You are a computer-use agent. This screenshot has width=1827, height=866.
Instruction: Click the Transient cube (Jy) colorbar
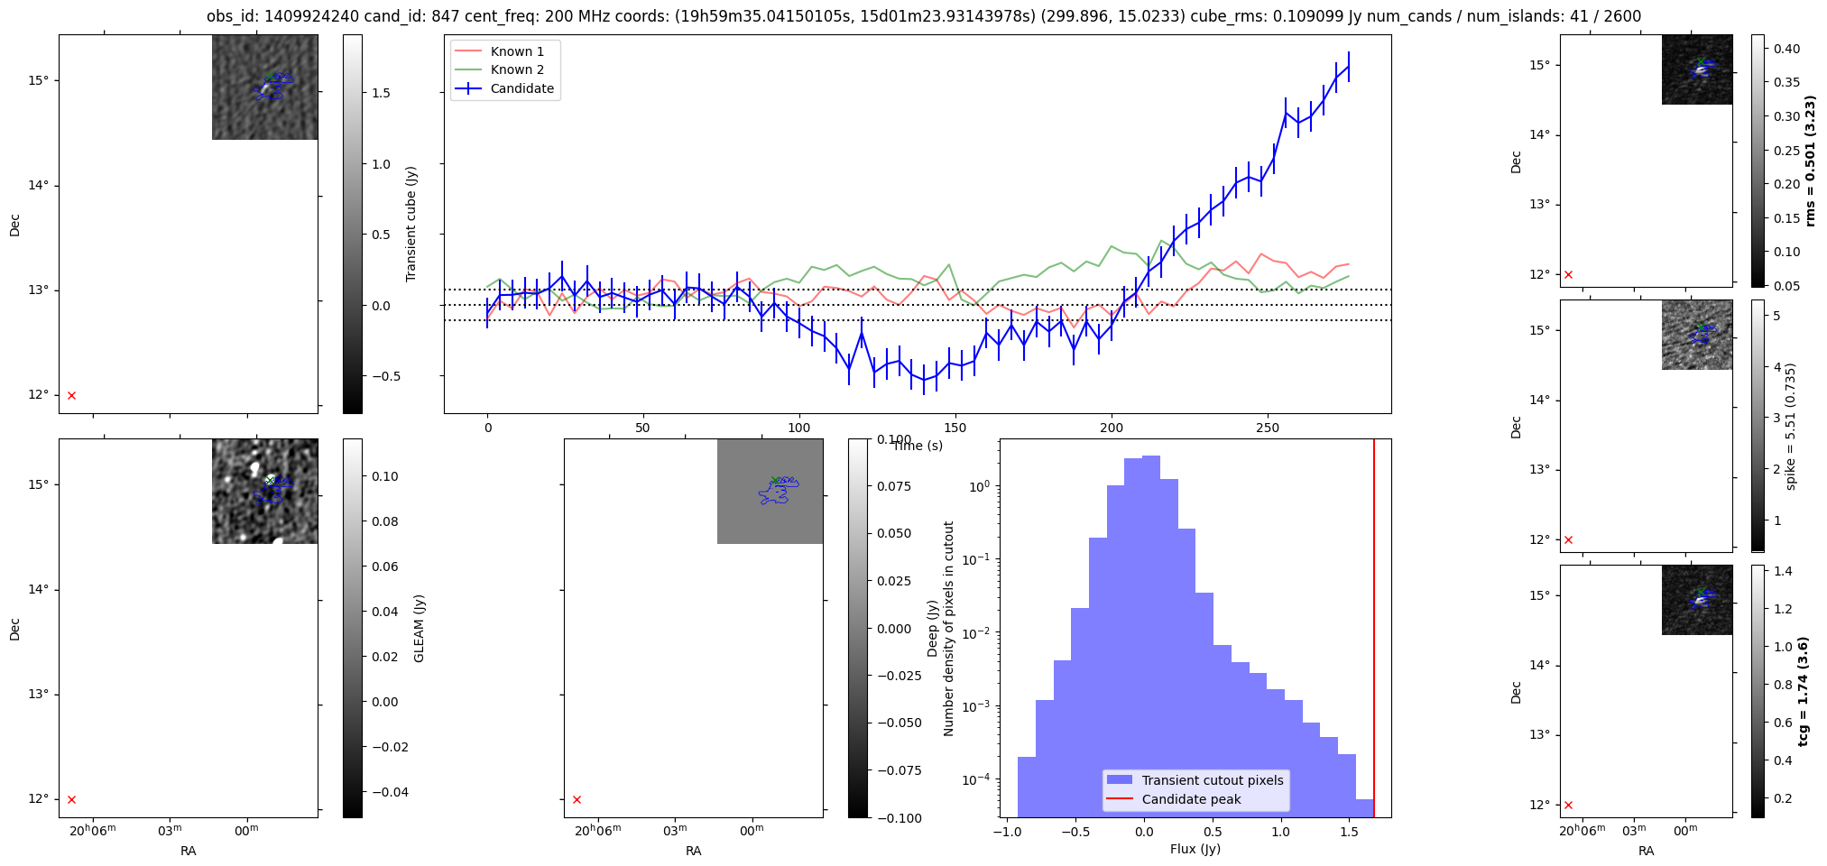[353, 224]
